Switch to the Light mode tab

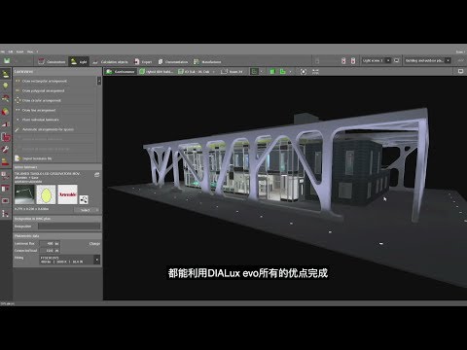(79, 61)
